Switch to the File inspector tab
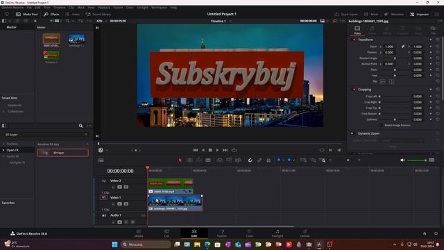This screenshot has height=250, width=444. [x=433, y=30]
